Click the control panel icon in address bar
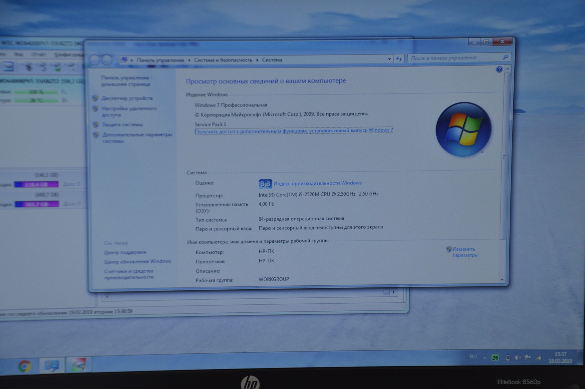The image size is (585, 389). [124, 60]
